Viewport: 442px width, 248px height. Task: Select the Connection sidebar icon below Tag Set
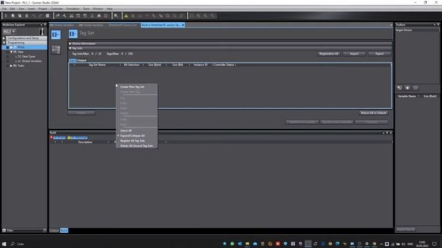tap(56, 50)
